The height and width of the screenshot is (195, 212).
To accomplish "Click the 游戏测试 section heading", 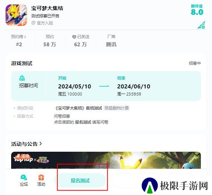I will coord(22,63).
